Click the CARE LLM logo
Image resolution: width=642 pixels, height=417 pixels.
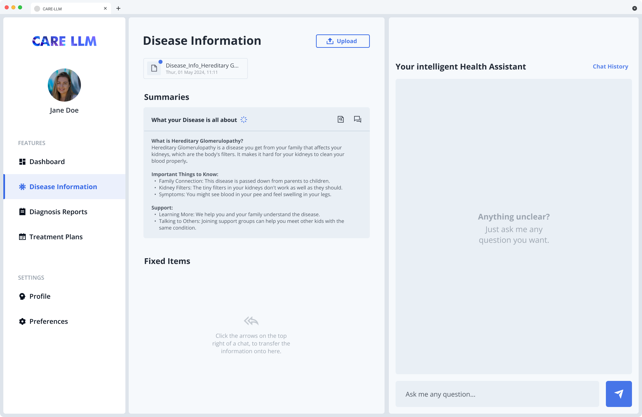tap(64, 41)
